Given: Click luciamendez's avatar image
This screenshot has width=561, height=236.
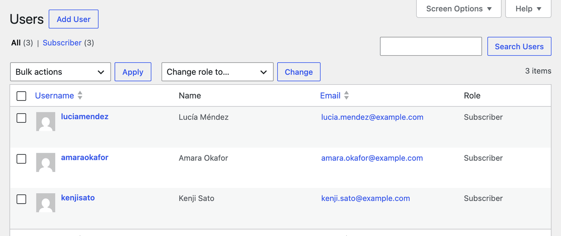Looking at the screenshot, I should [46, 122].
